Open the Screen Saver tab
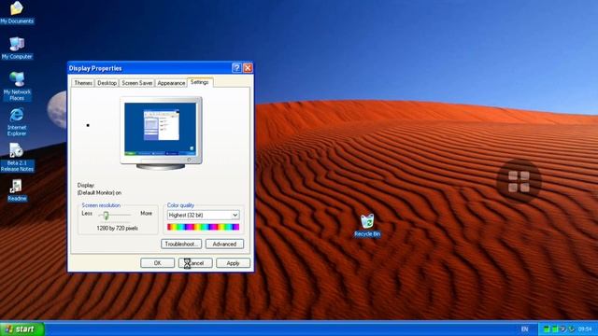598x336 pixels. 137,83
